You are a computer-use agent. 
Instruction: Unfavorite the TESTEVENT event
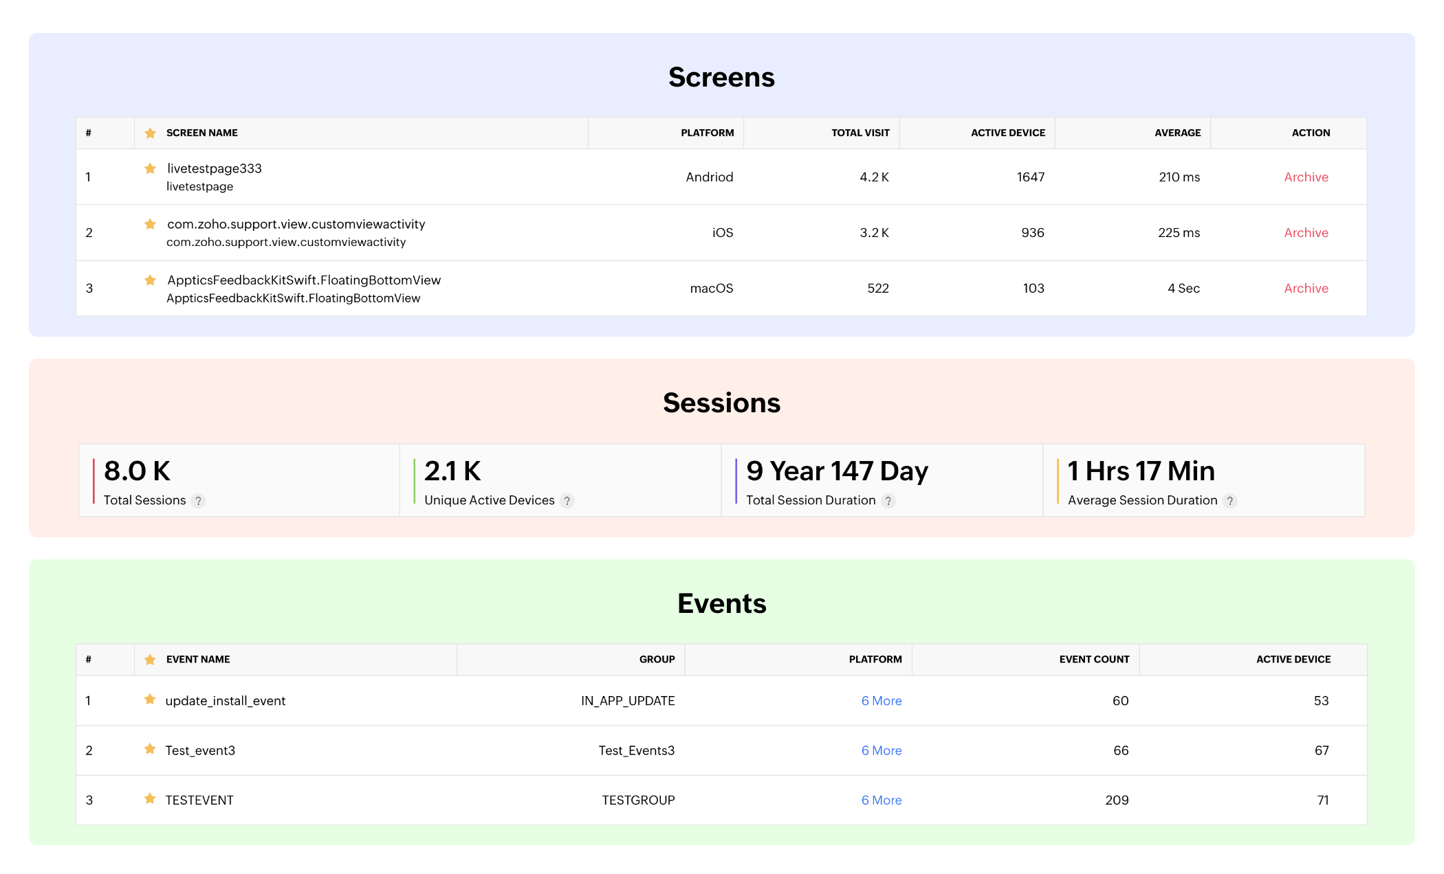click(x=151, y=800)
